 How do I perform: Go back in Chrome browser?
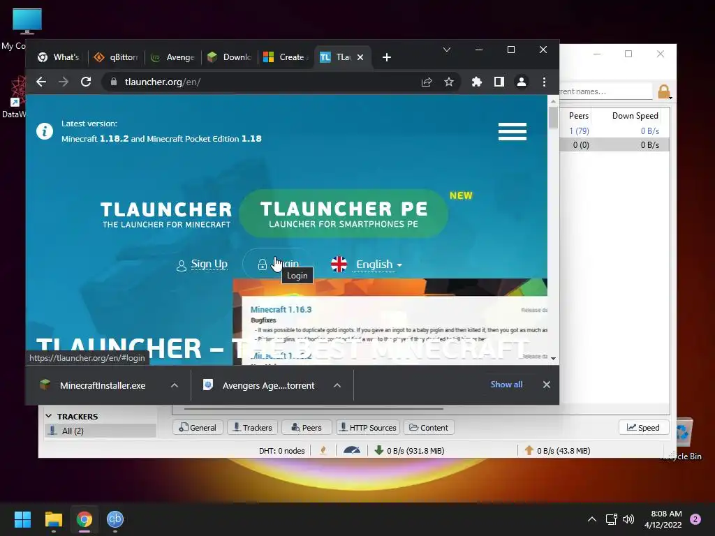pos(41,82)
